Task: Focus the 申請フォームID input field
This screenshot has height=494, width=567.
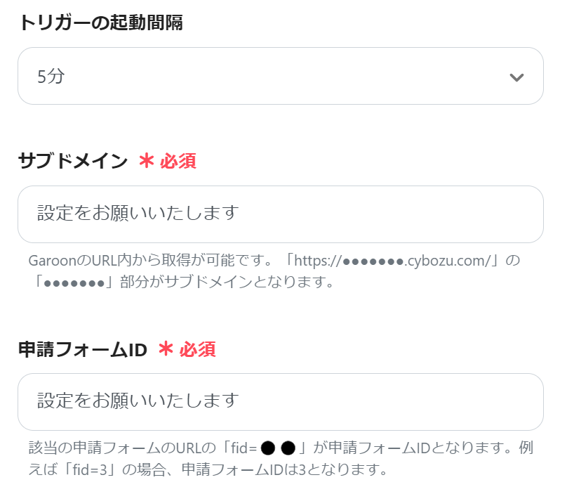Action: tap(281, 402)
